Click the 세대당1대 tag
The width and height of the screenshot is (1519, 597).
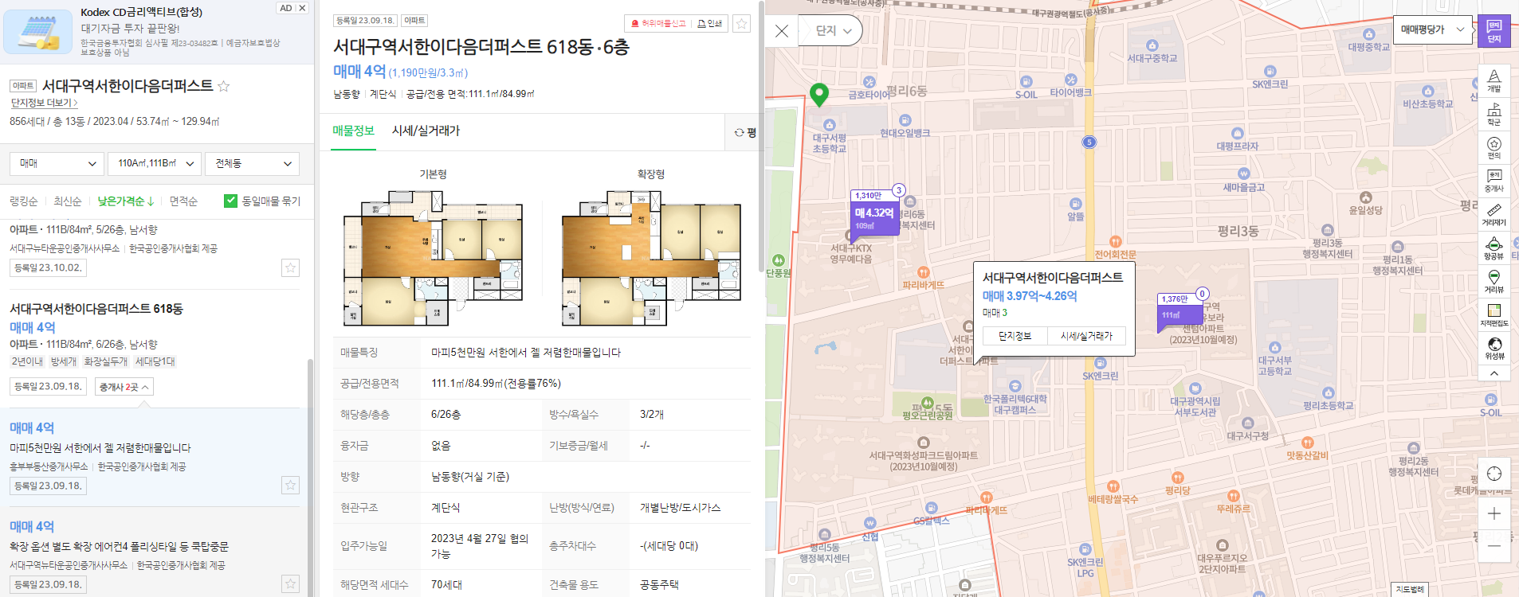click(x=155, y=361)
